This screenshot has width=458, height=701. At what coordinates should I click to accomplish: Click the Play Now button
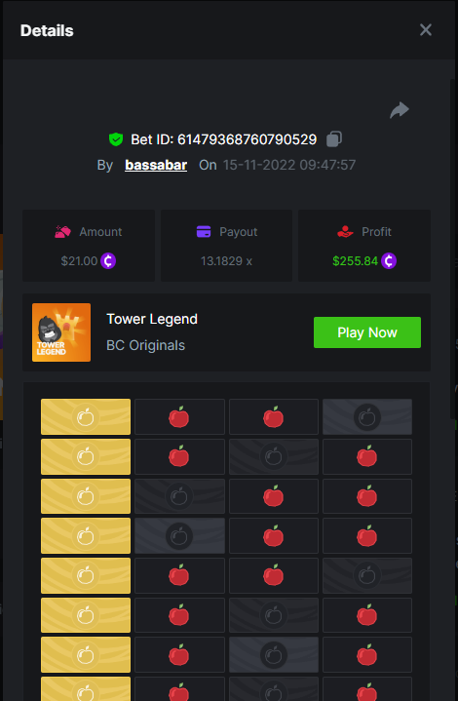tap(367, 332)
